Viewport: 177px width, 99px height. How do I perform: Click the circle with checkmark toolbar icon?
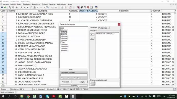pyautogui.click(x=82, y=7)
